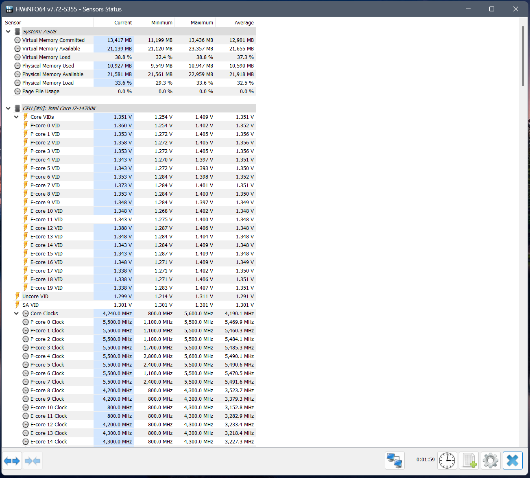This screenshot has height=478, width=530.
Task: Click the E-core 14 Clock gauge icon
Action: pyautogui.click(x=26, y=441)
